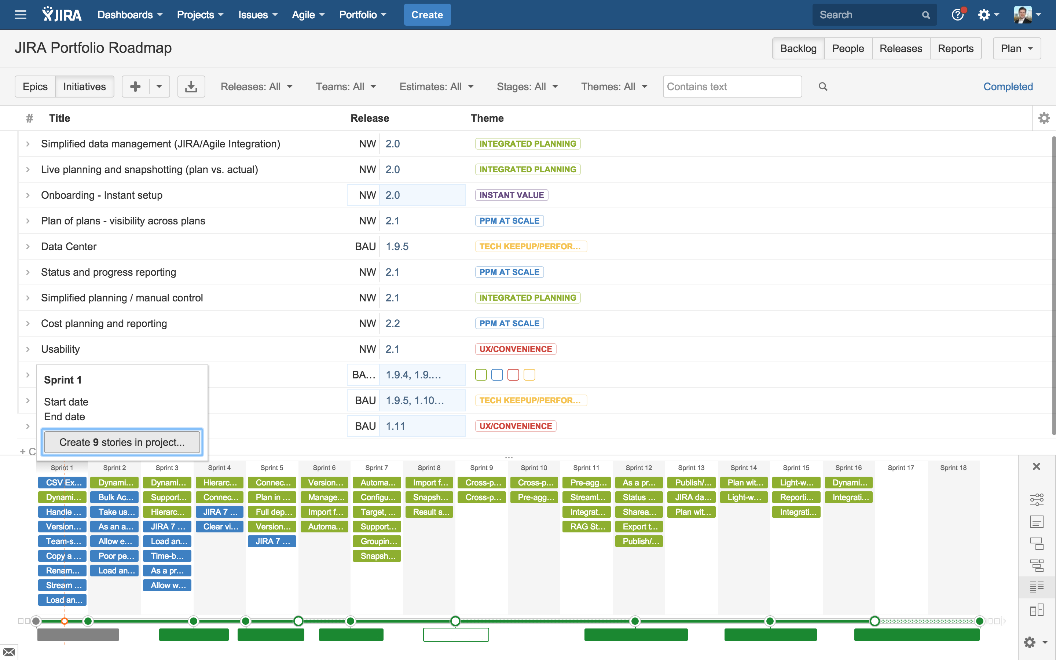Click release 2.2 for Cost planning
Viewport: 1056px width, 660px height.
[x=393, y=323]
